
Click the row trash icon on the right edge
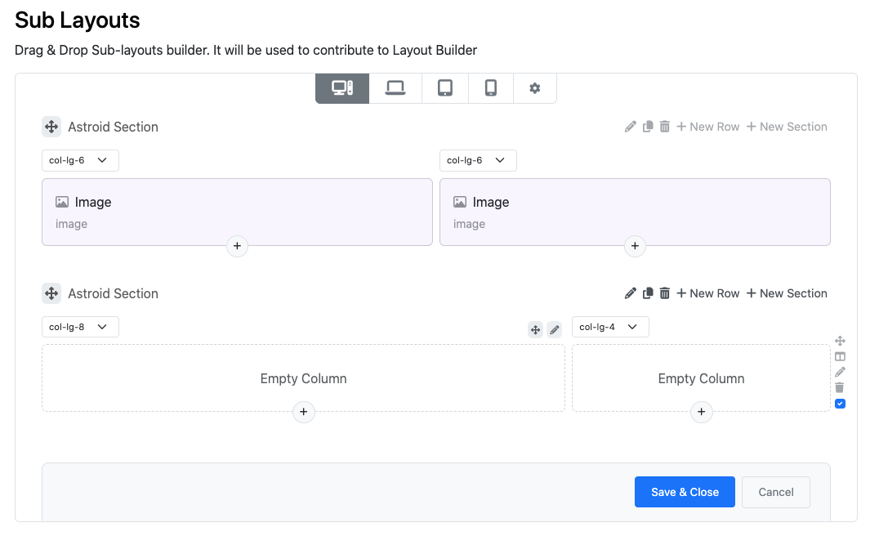(840, 387)
